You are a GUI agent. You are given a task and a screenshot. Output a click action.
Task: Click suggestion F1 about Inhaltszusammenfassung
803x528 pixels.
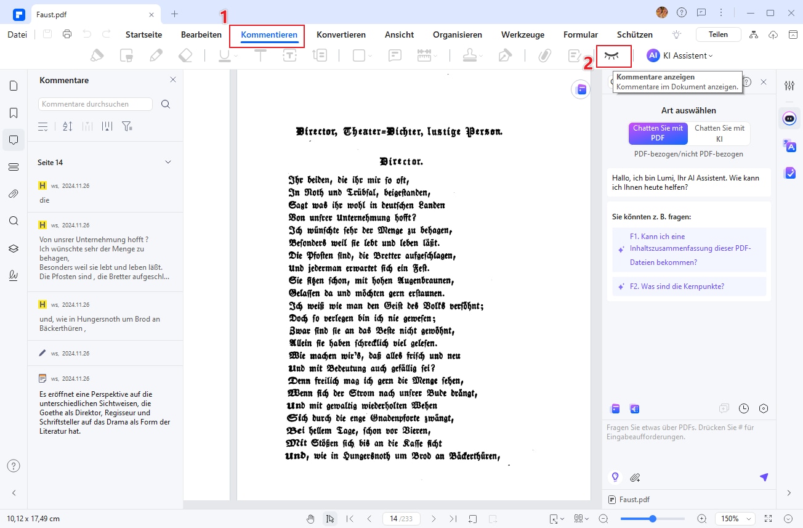point(689,250)
